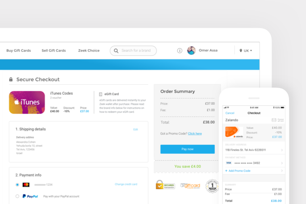Click Change credit card link
The width and height of the screenshot is (306, 204).
(x=126, y=184)
